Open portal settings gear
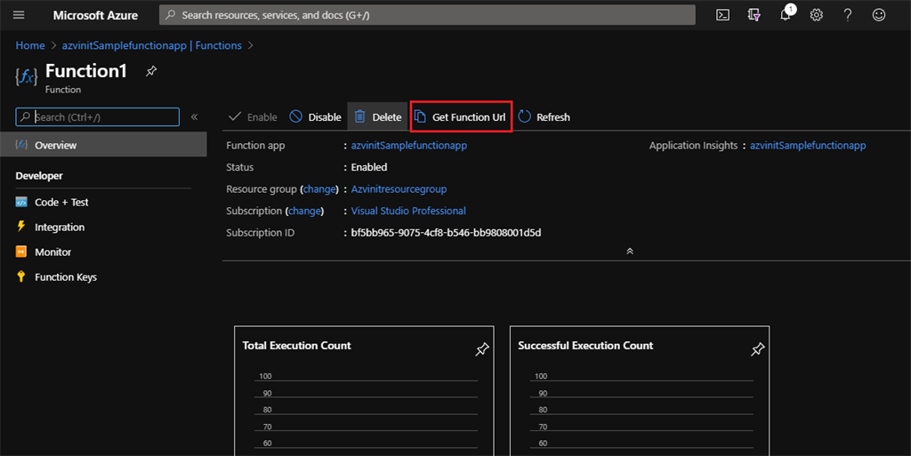The width and height of the screenshot is (911, 456). coord(817,15)
